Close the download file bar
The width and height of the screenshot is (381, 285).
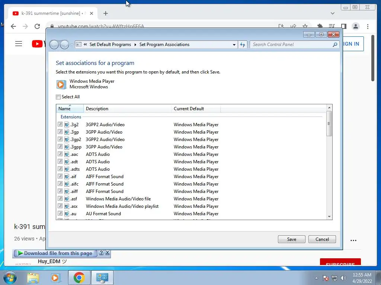tap(108, 253)
